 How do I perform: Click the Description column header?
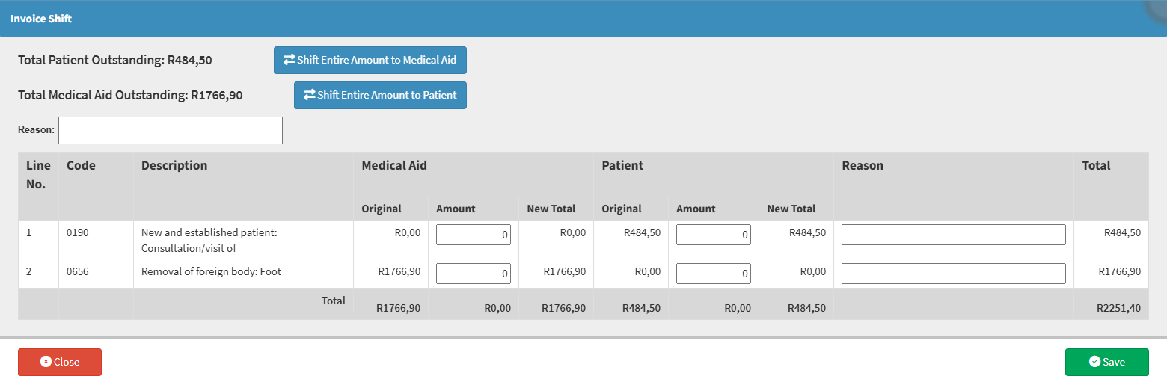pos(174,165)
